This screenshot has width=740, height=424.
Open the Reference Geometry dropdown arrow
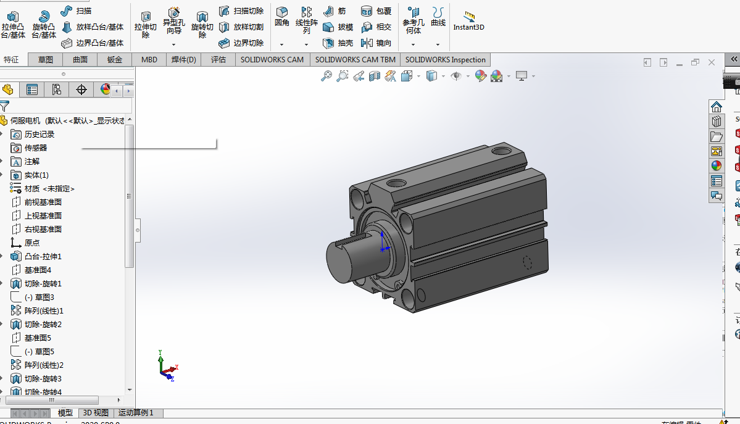coord(414,44)
